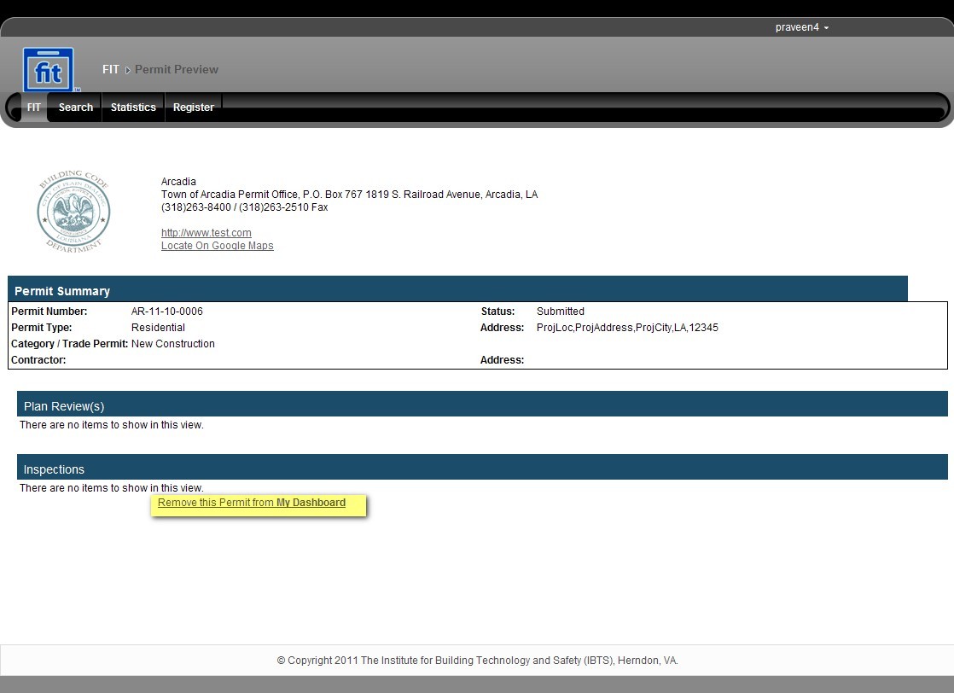Click the Submitted status value

coord(561,312)
